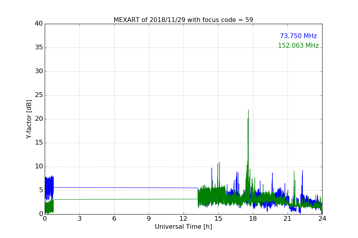The height and width of the screenshot is (238, 358).
Task: Click the 12 tick label on time axis
Action: point(183,219)
